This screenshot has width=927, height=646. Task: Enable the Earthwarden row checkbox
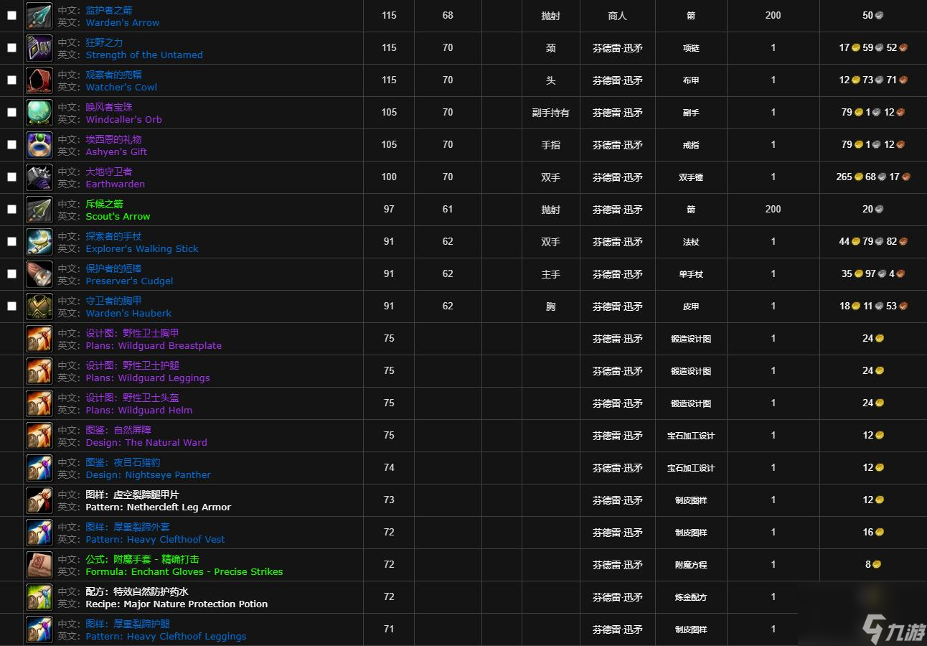tap(11, 177)
